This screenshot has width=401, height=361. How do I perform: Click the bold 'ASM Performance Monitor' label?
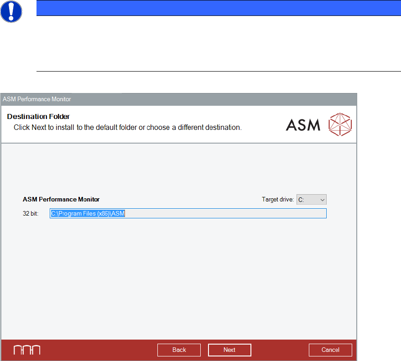point(61,199)
